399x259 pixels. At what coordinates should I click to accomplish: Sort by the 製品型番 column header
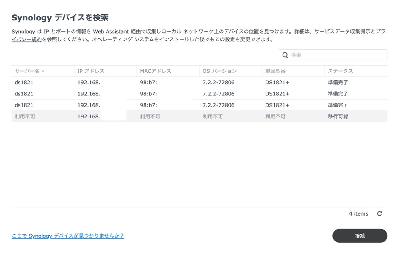(x=293, y=71)
